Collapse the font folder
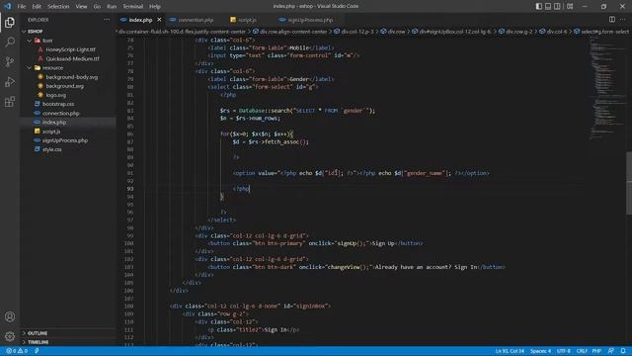 point(68,41)
